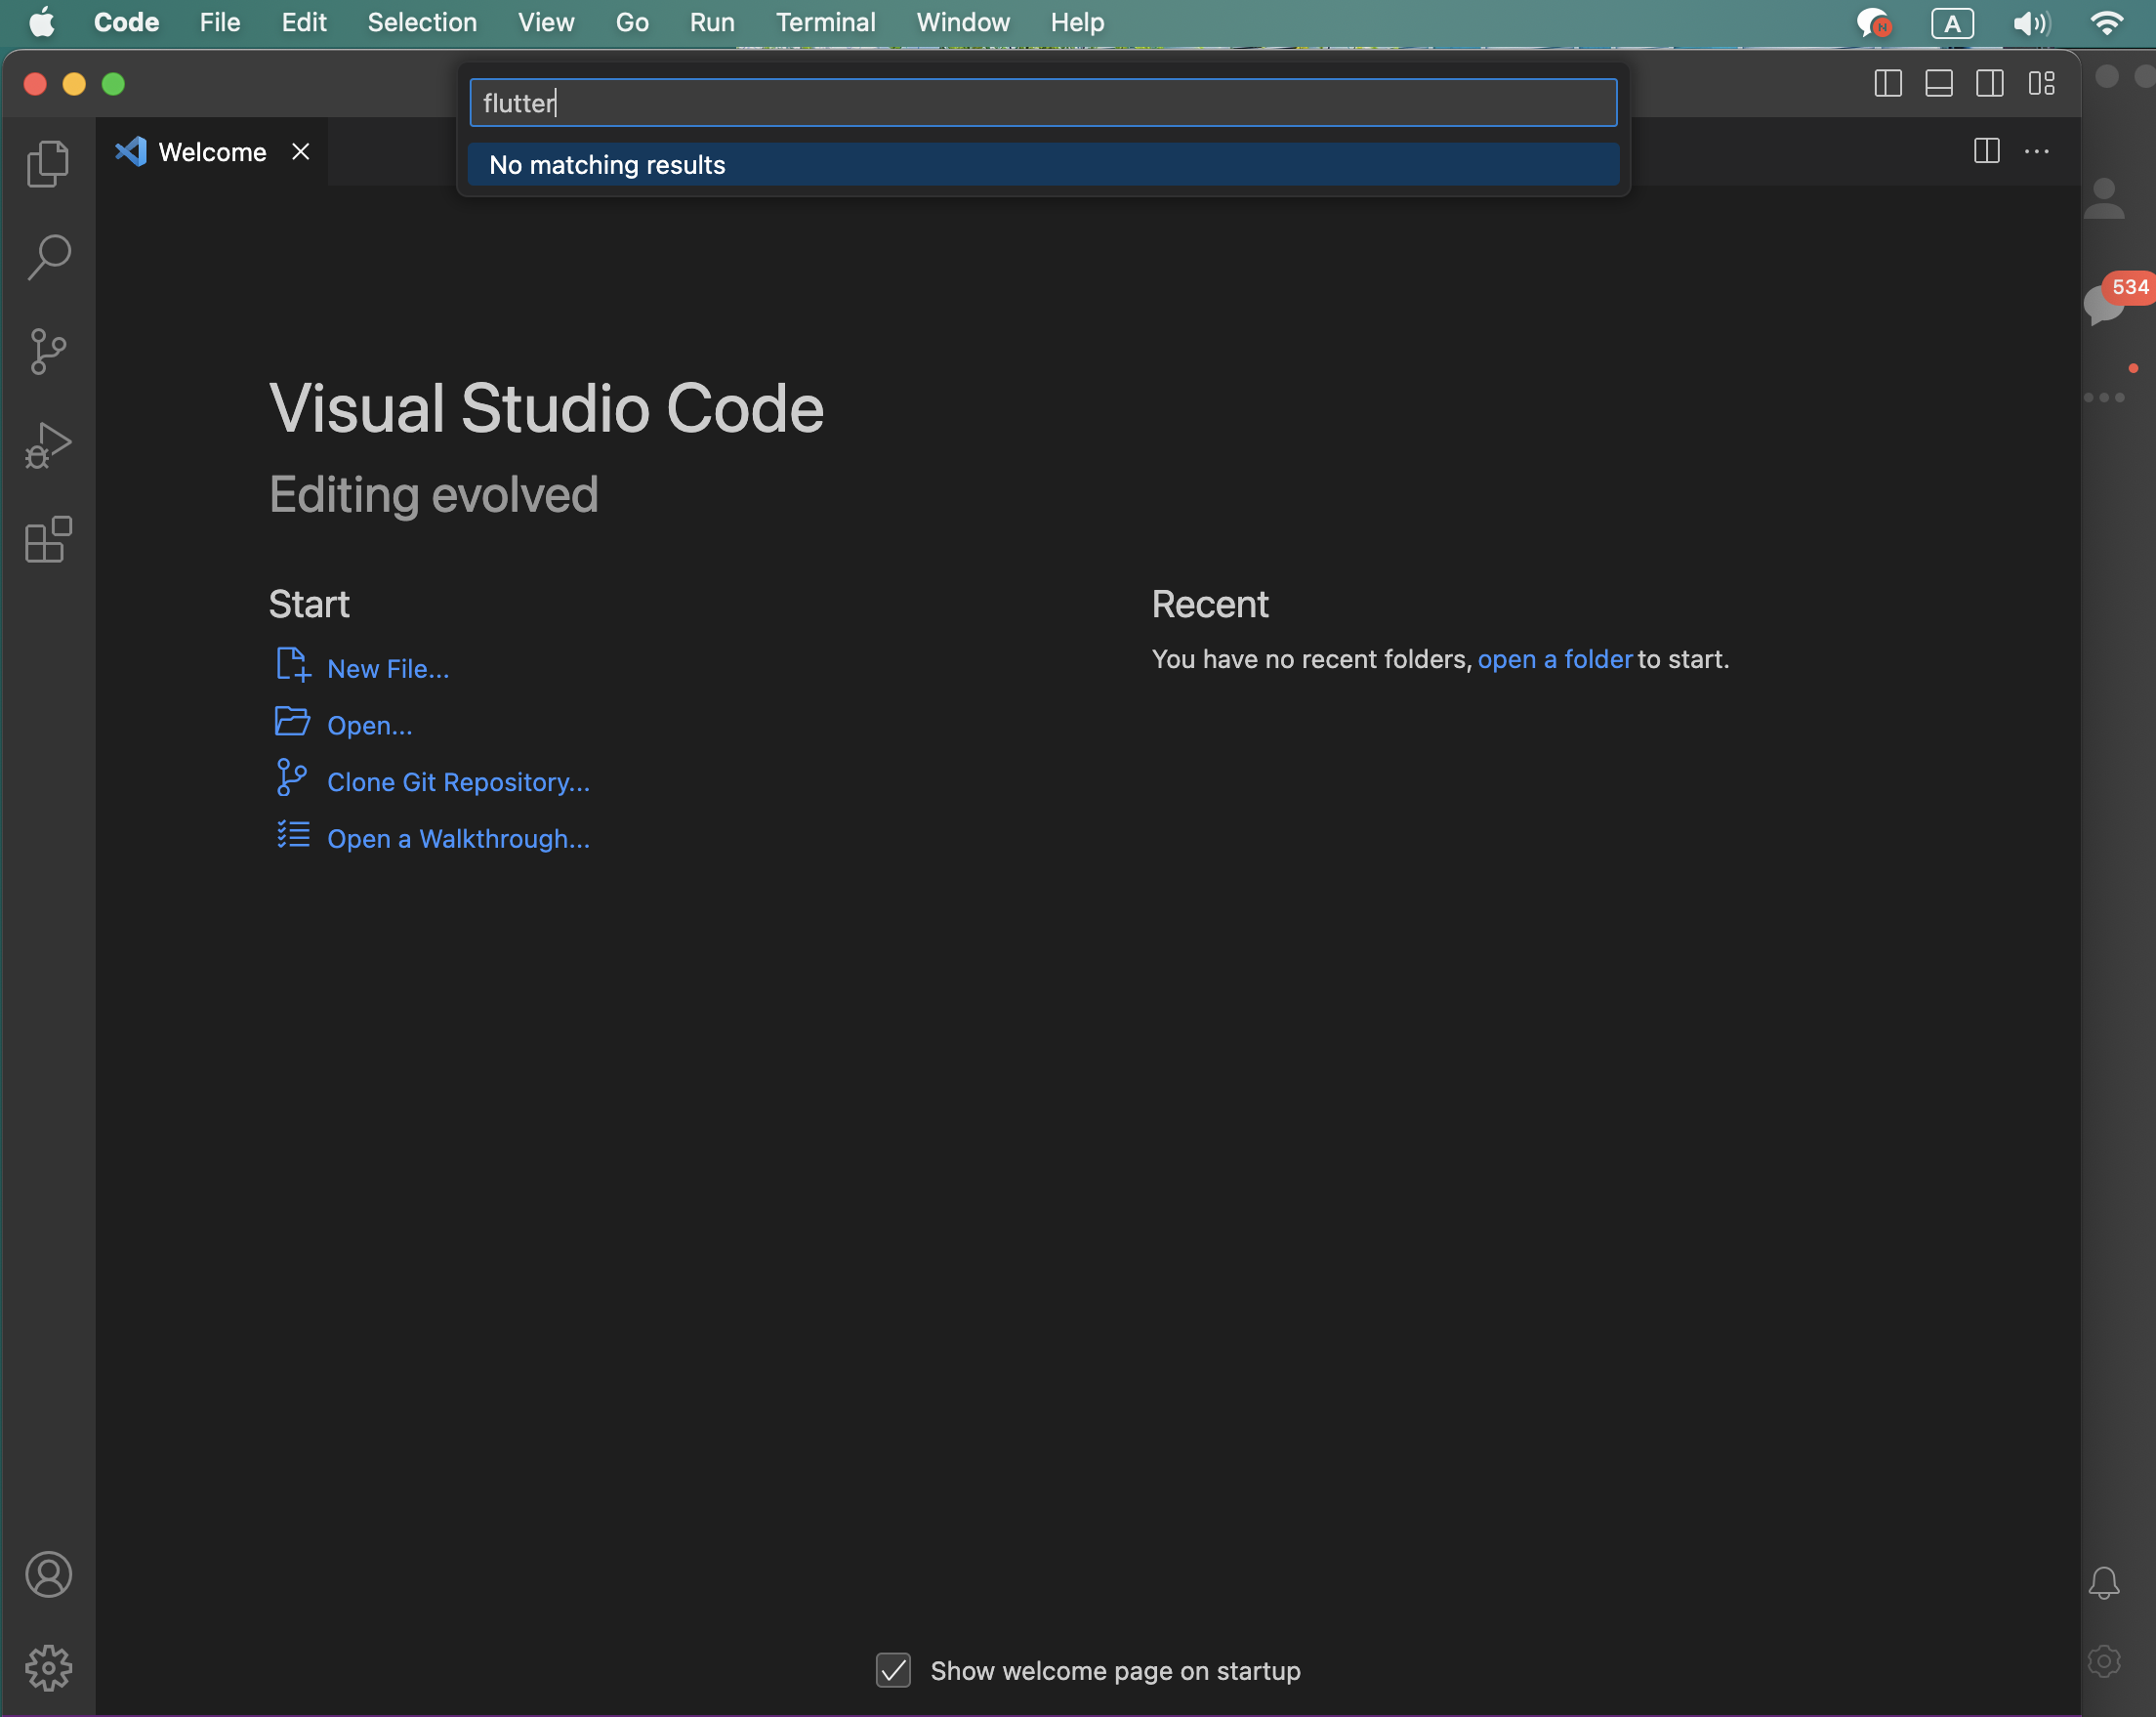Open the Run and Debug view
Screen dimensions: 2156x1717
click(x=48, y=445)
